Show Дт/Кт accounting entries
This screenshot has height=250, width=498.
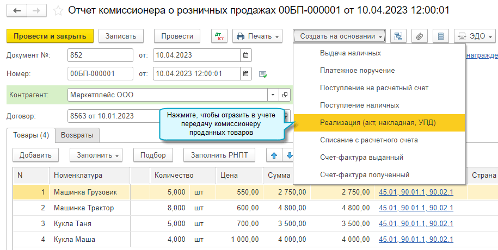(x=219, y=36)
